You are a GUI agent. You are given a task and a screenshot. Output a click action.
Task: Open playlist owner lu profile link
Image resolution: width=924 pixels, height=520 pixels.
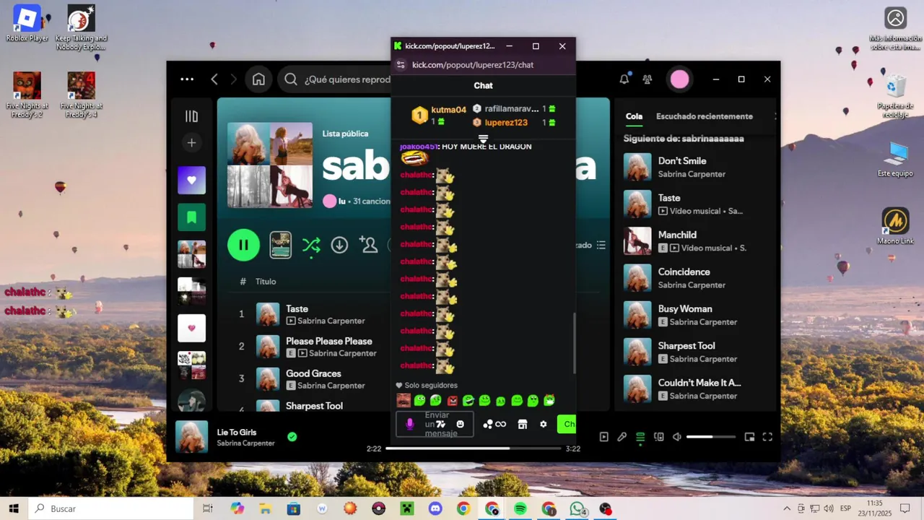pyautogui.click(x=342, y=201)
